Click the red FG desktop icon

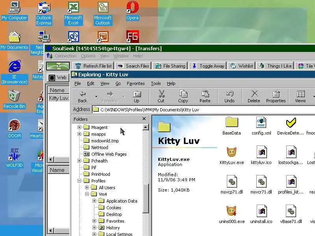[132, 36]
